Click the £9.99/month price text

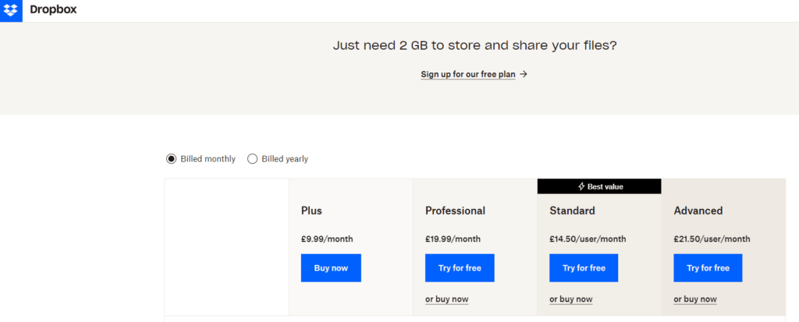click(327, 239)
